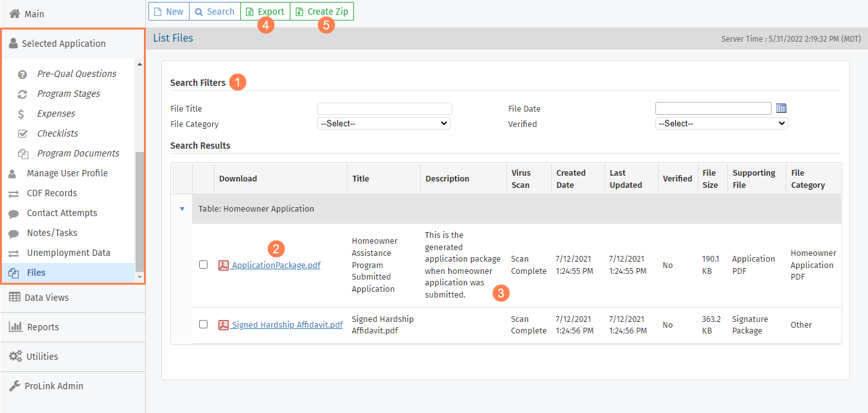Viewport: 868px width, 413px height.
Task: Click the Main home icon
Action: pyautogui.click(x=14, y=13)
